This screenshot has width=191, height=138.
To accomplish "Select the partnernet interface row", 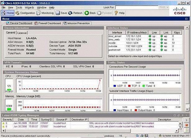I will click(x=145, y=50).
